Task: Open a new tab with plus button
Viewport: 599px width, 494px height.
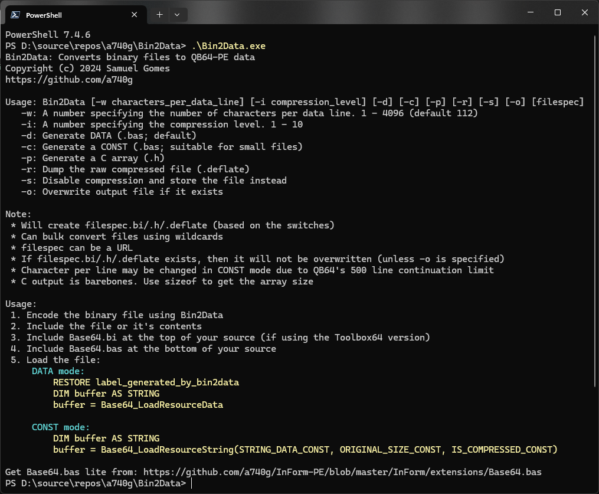Action: coord(160,15)
